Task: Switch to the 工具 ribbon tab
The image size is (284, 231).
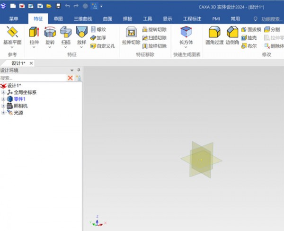Action: tap(147, 19)
